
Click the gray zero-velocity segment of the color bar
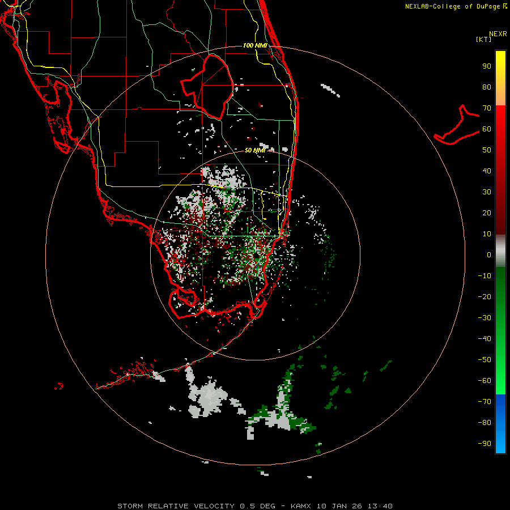coord(500,251)
